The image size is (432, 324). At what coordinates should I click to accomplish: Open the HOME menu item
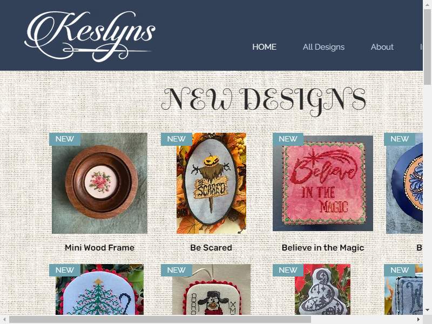coord(264,47)
